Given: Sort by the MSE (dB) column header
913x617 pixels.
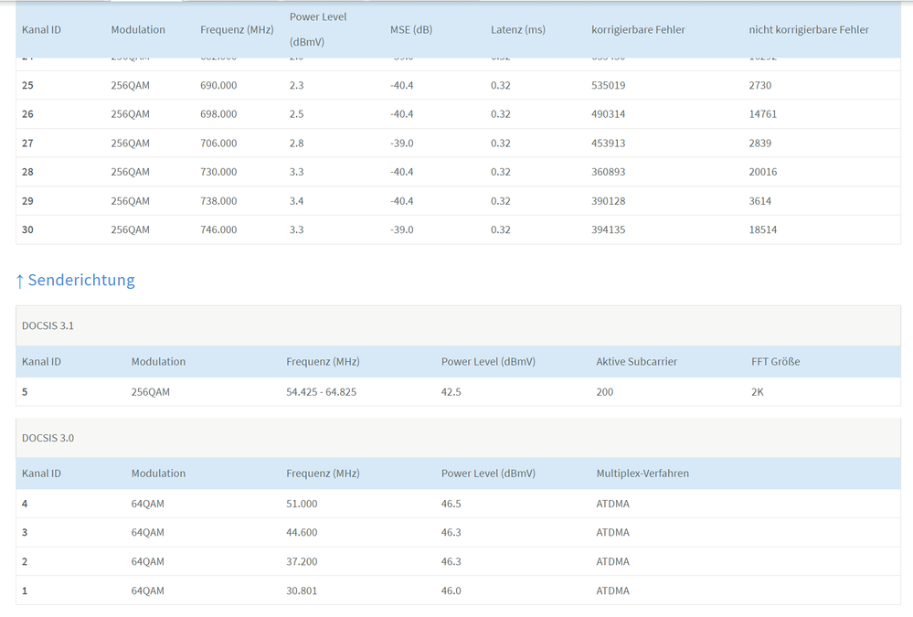Looking at the screenshot, I should [411, 29].
